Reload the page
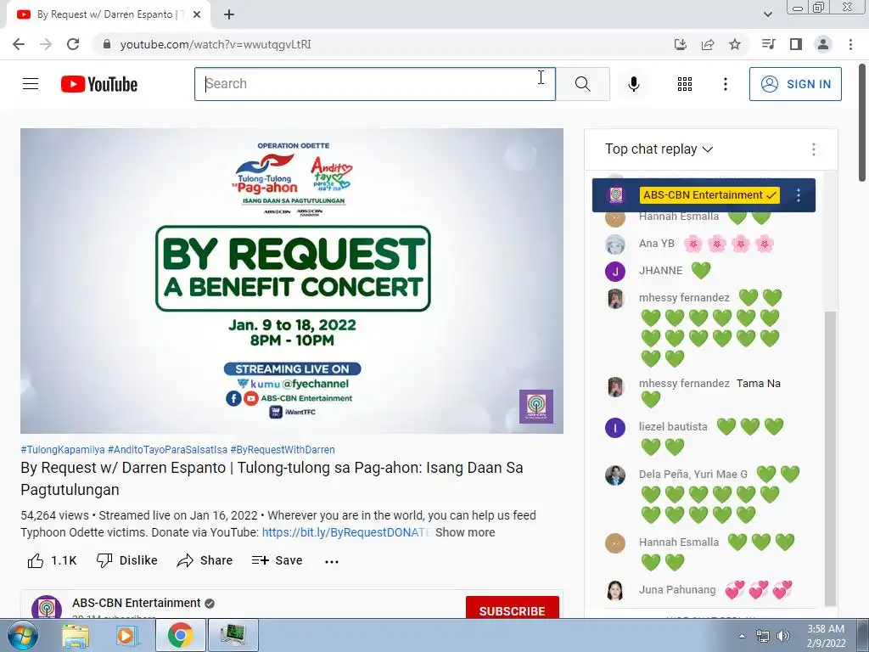Viewport: 869px width, 652px height. point(73,44)
